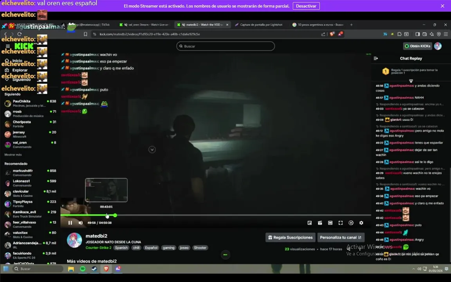
Task: Open Kamikaze_evil recommended channel
Action: 30,214
